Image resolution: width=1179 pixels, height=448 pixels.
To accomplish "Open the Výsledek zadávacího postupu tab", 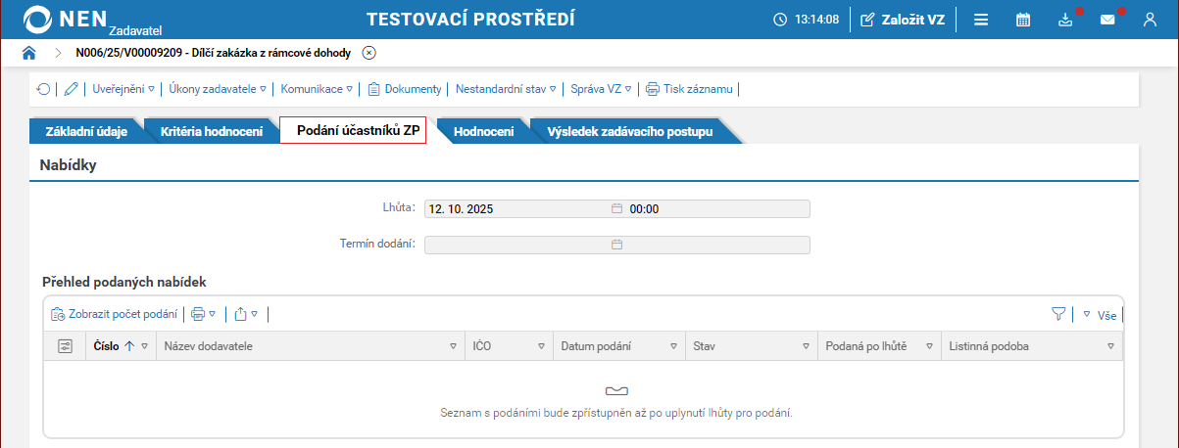I will pyautogui.click(x=629, y=131).
